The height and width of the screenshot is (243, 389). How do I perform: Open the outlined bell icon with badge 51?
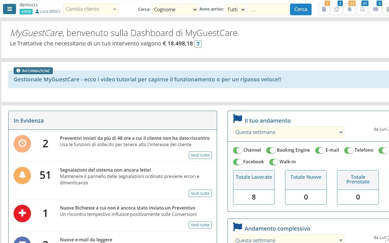(362, 9)
